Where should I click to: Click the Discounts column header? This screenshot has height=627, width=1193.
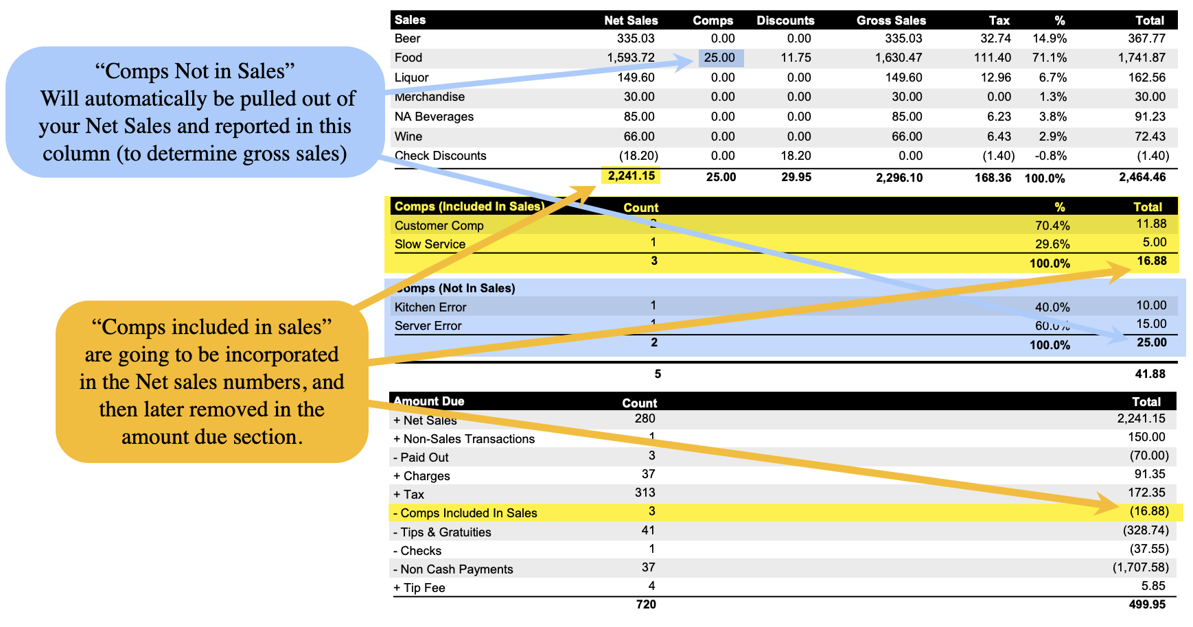(x=785, y=21)
